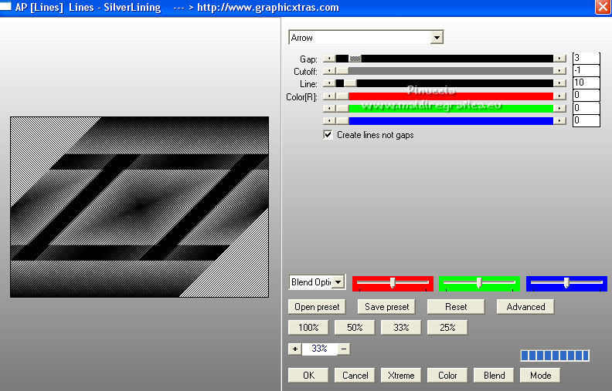
Task: Click the blue color value field
Action: pos(586,120)
